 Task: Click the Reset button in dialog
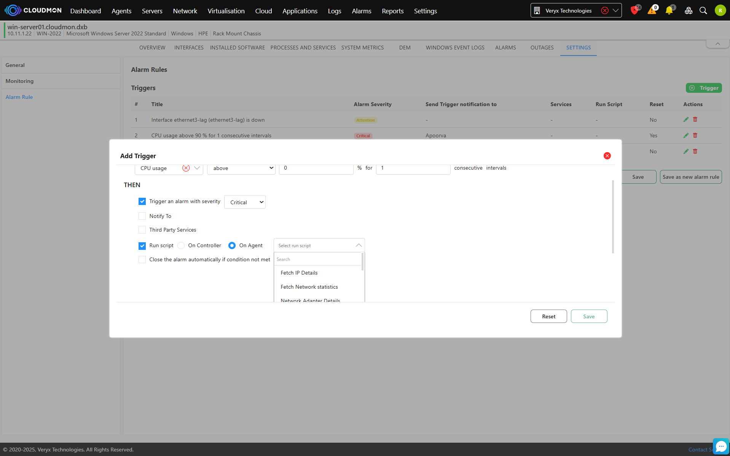pyautogui.click(x=548, y=316)
